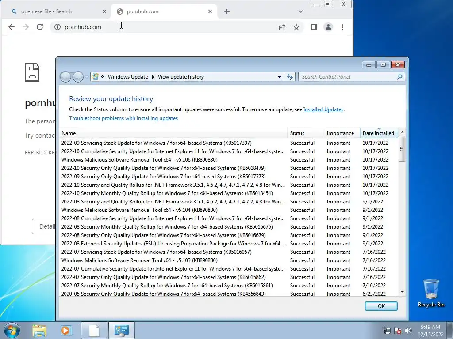Image resolution: width=453 pixels, height=339 pixels.
Task: Select the Recycle Bin desktop icon
Action: [431, 293]
